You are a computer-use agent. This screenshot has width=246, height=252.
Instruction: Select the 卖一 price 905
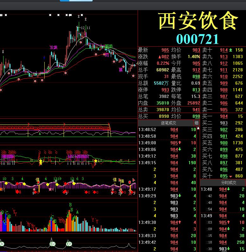(224, 110)
